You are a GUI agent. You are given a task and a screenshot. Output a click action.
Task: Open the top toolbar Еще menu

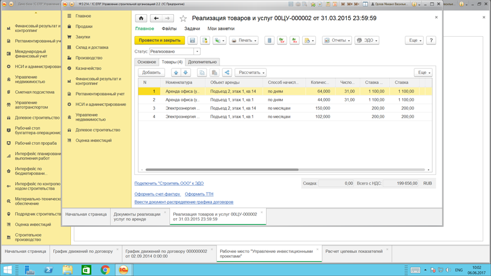point(414,40)
